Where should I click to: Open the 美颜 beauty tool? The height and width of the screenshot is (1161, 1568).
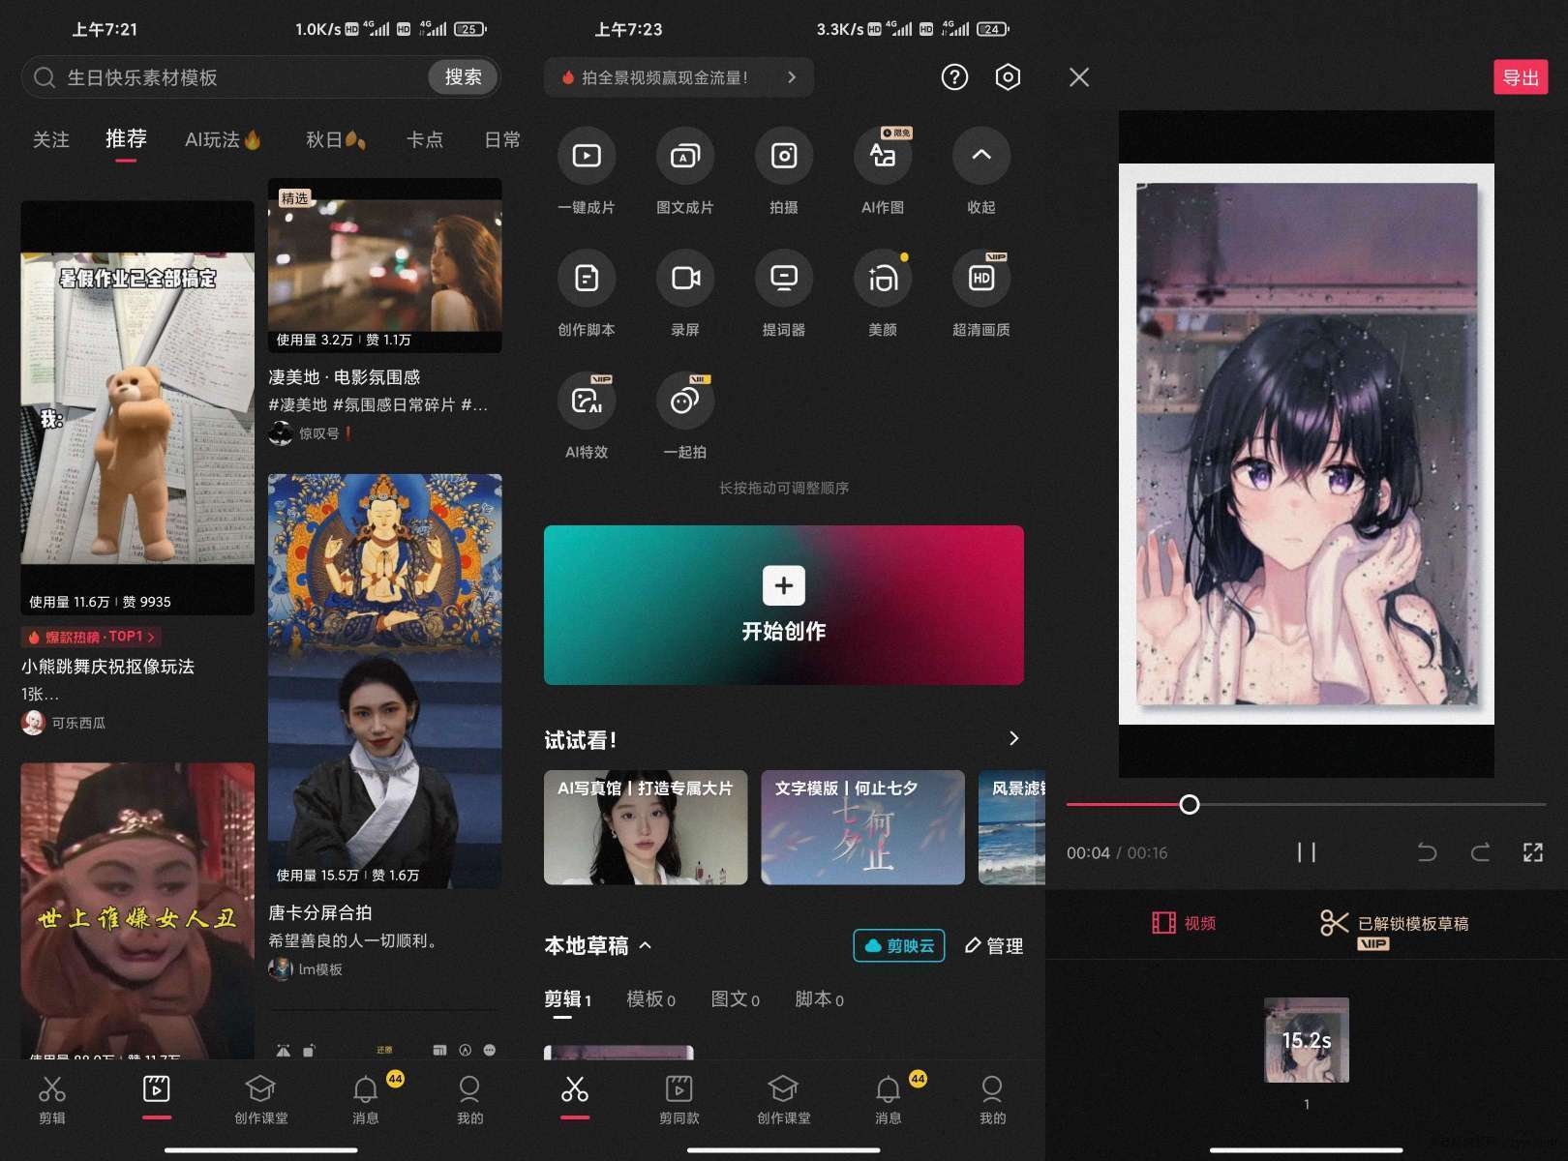coord(883,293)
